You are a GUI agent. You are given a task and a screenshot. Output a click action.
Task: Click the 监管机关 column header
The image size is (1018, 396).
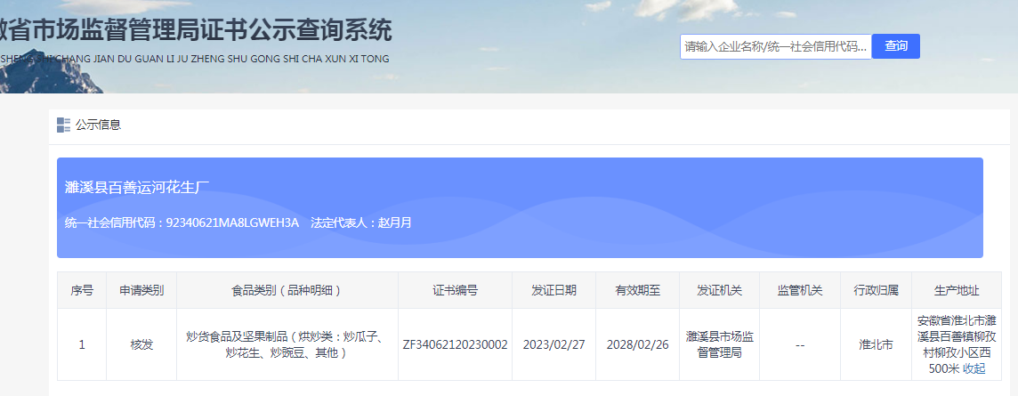click(799, 290)
